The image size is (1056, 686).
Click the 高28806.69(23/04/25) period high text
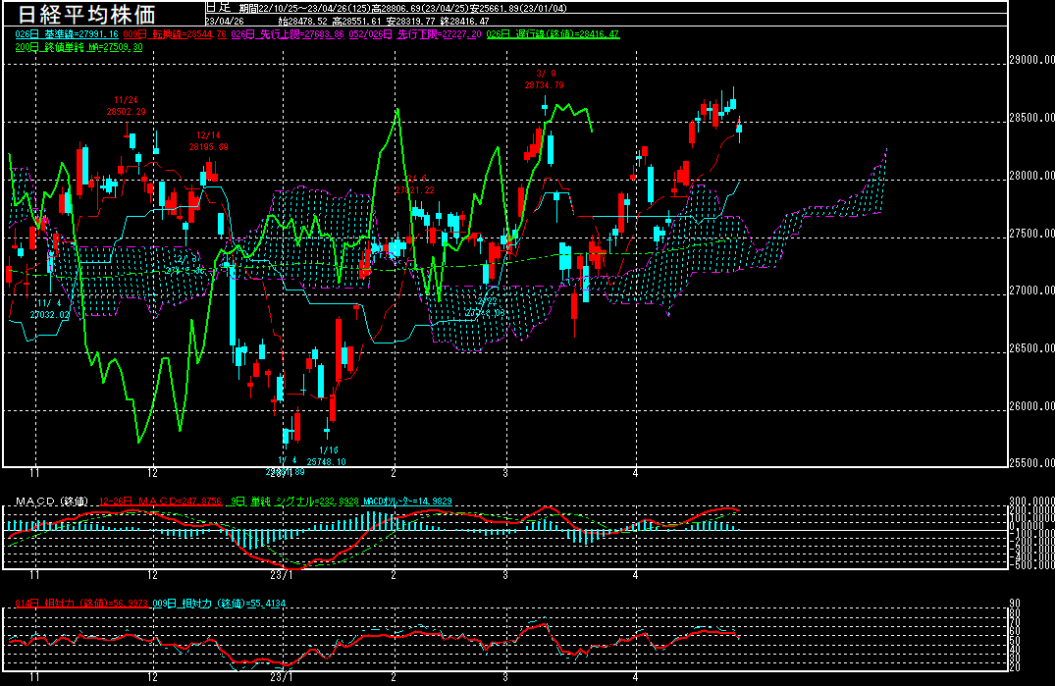(x=420, y=8)
